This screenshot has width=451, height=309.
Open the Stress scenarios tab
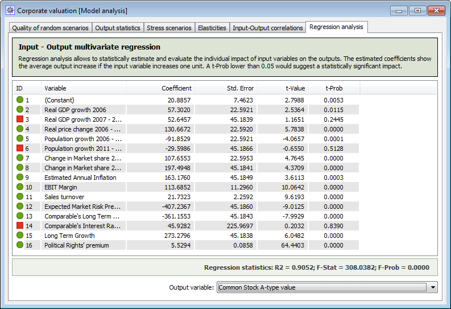[x=169, y=28]
